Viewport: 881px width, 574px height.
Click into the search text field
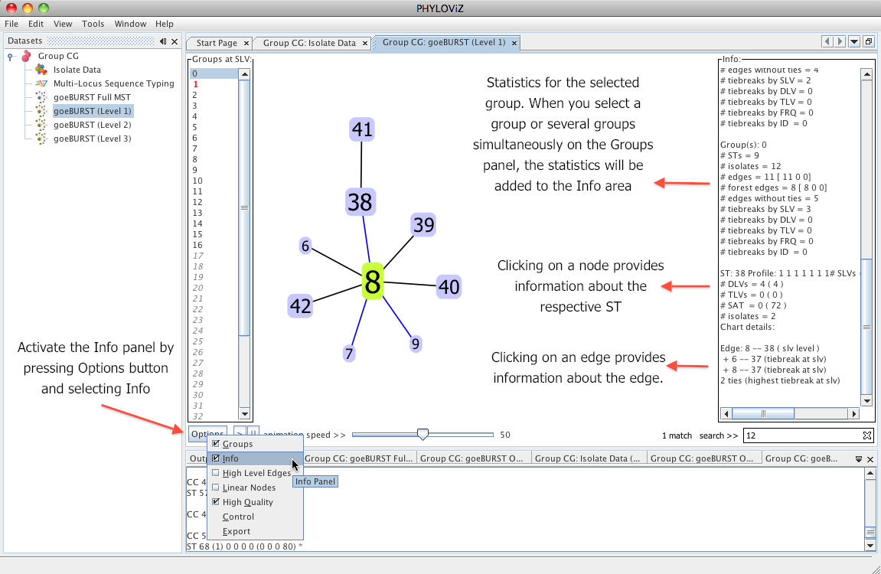(x=803, y=435)
